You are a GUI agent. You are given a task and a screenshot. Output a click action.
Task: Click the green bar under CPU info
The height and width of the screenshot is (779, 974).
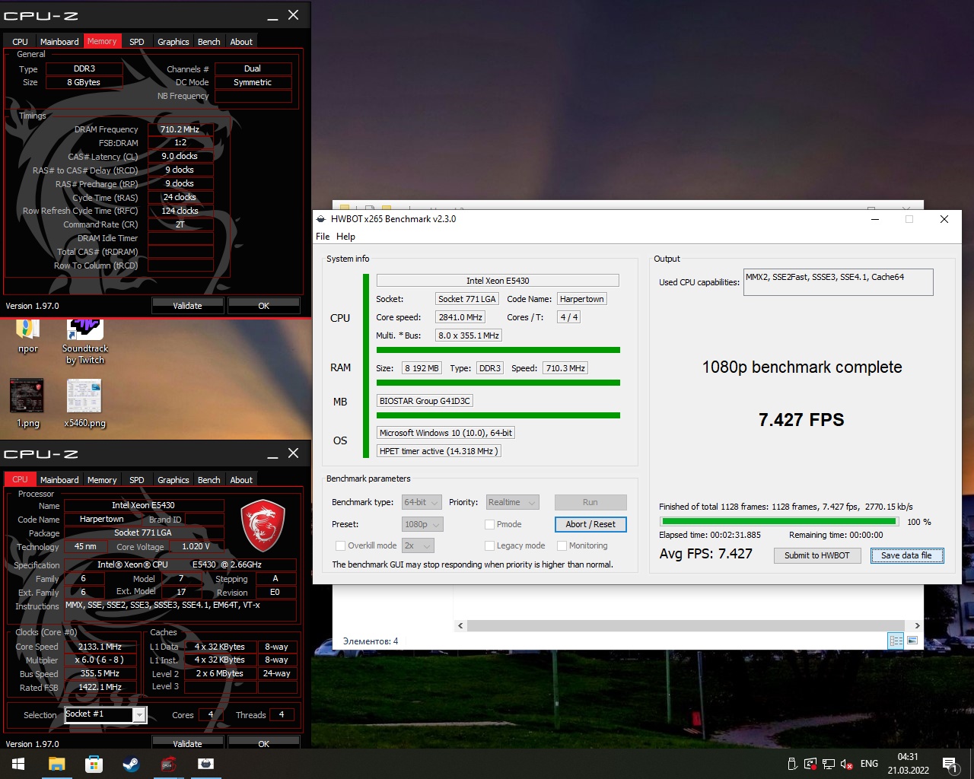[x=498, y=350]
